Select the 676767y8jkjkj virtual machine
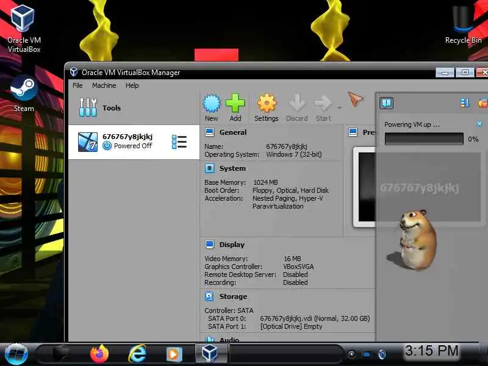Screen dimensions: 488x366 [134, 142]
